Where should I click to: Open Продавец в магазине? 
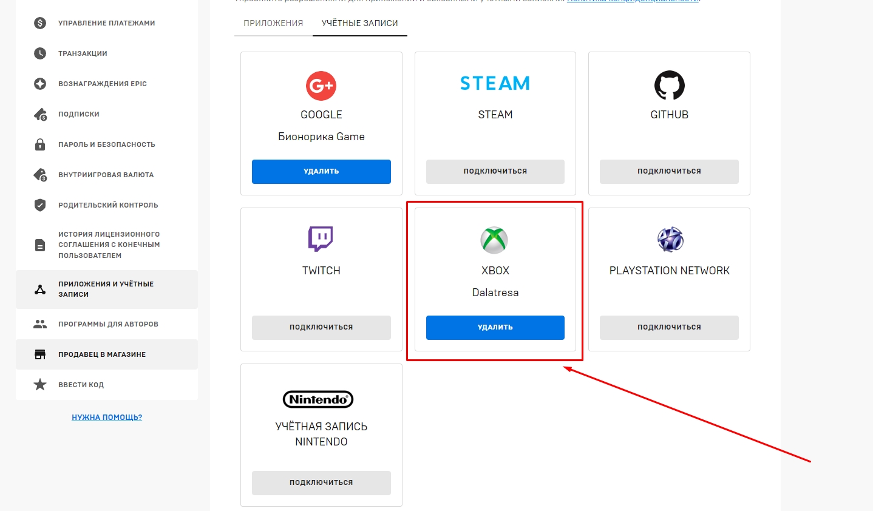click(x=107, y=354)
